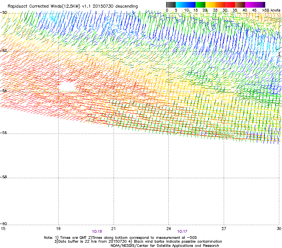Click the "0" label under the color scale
The image size is (282, 248).
tap(167, 10)
